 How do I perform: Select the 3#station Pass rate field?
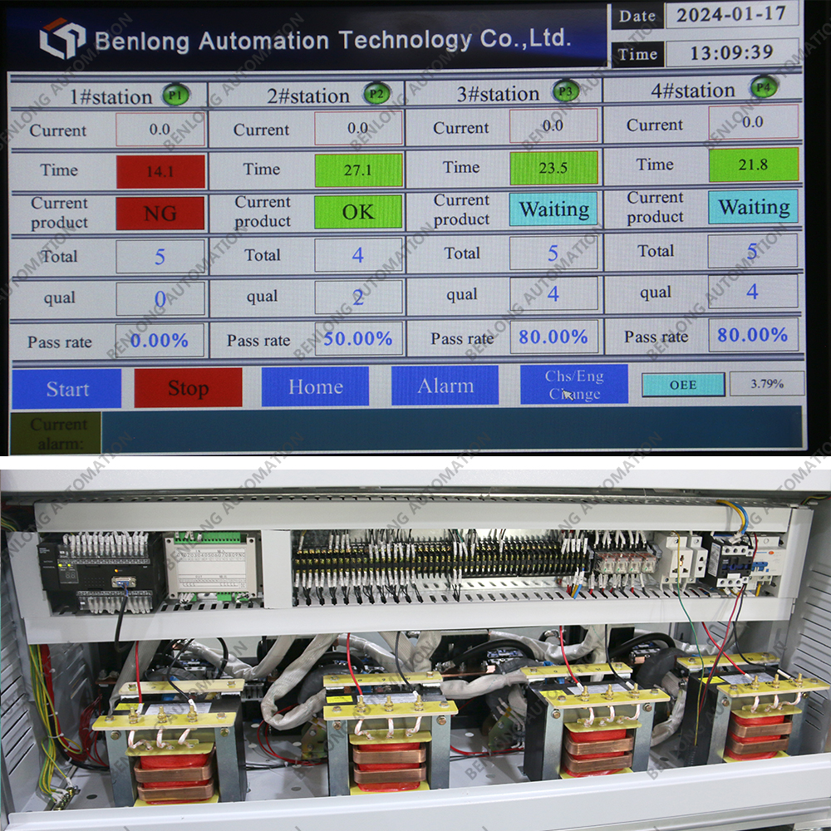[x=553, y=337]
